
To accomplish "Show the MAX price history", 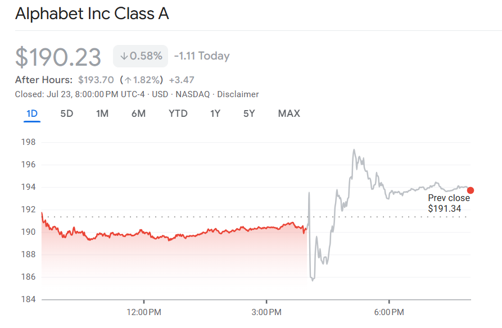I will [x=289, y=113].
